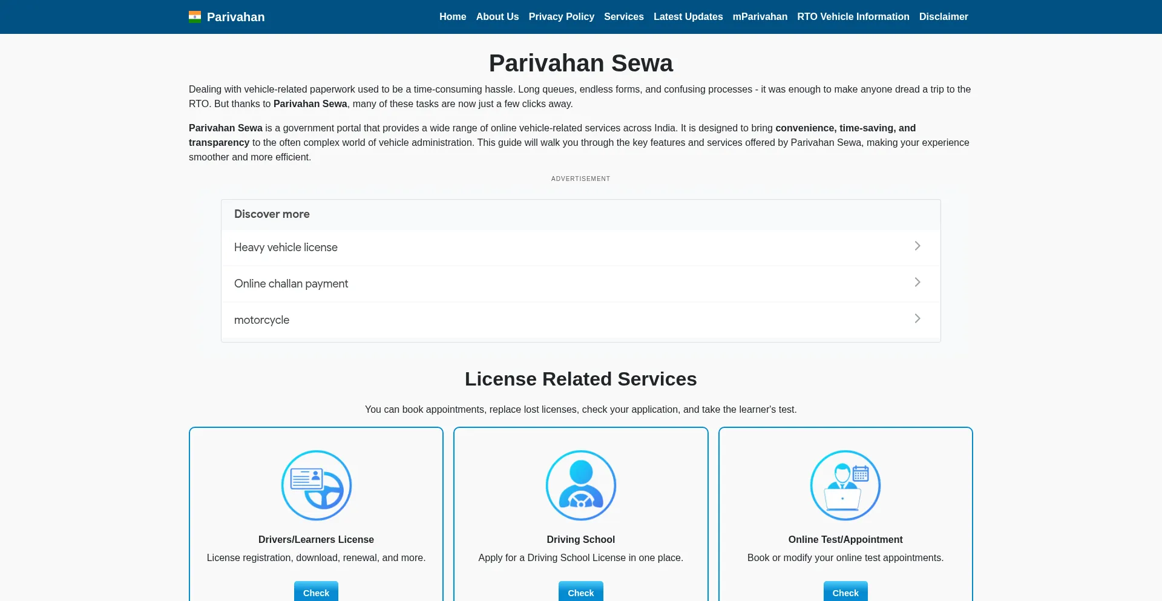Open the Disclaimer page

click(944, 17)
